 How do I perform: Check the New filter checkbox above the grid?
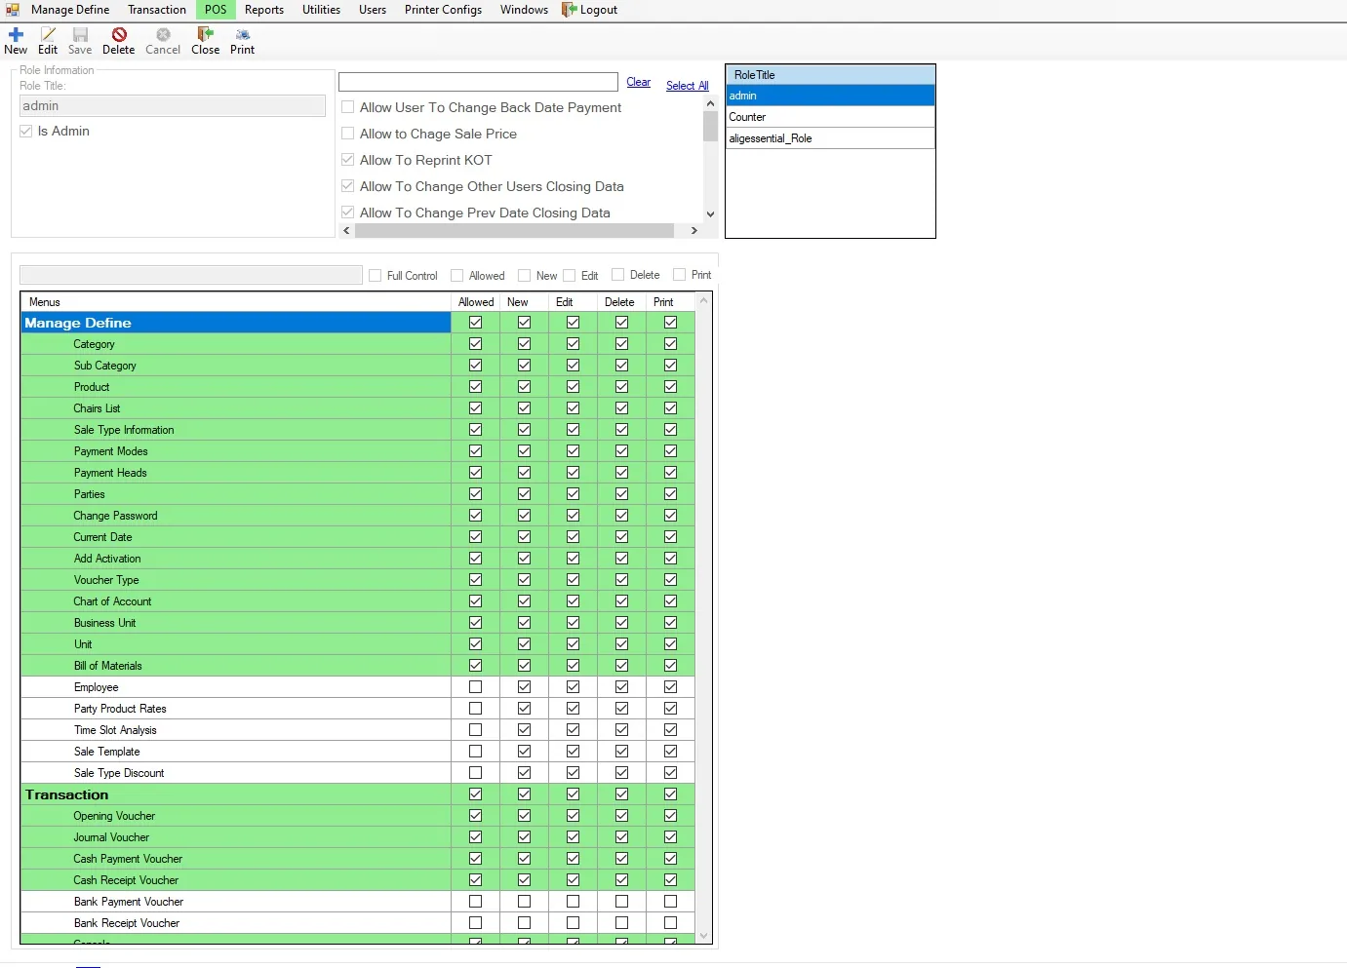point(525,276)
